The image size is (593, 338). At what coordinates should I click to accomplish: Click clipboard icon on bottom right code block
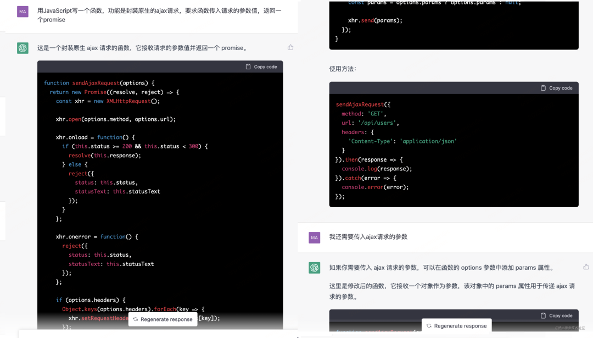coord(543,315)
